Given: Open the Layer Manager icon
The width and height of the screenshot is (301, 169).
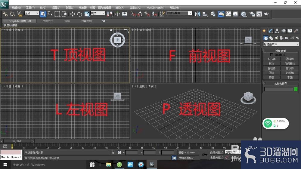Looking at the screenshot, I should 213,14.
